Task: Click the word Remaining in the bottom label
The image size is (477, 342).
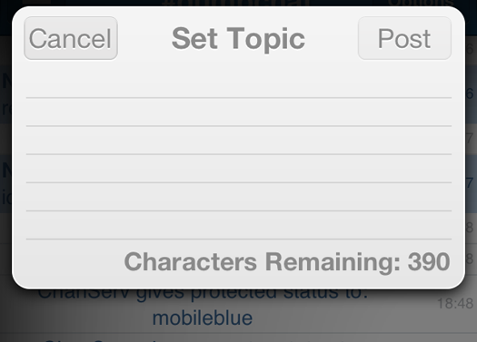Action: pos(333,263)
